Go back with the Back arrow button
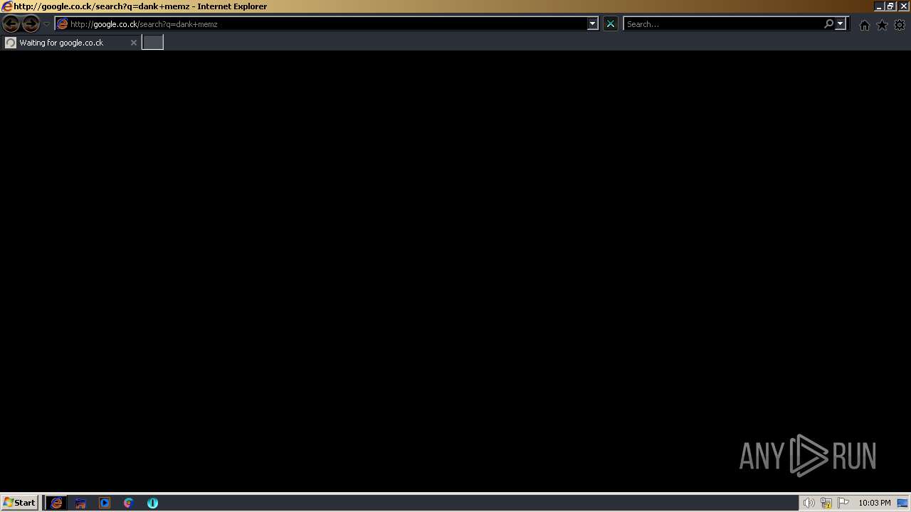This screenshot has width=911, height=512. tap(11, 24)
